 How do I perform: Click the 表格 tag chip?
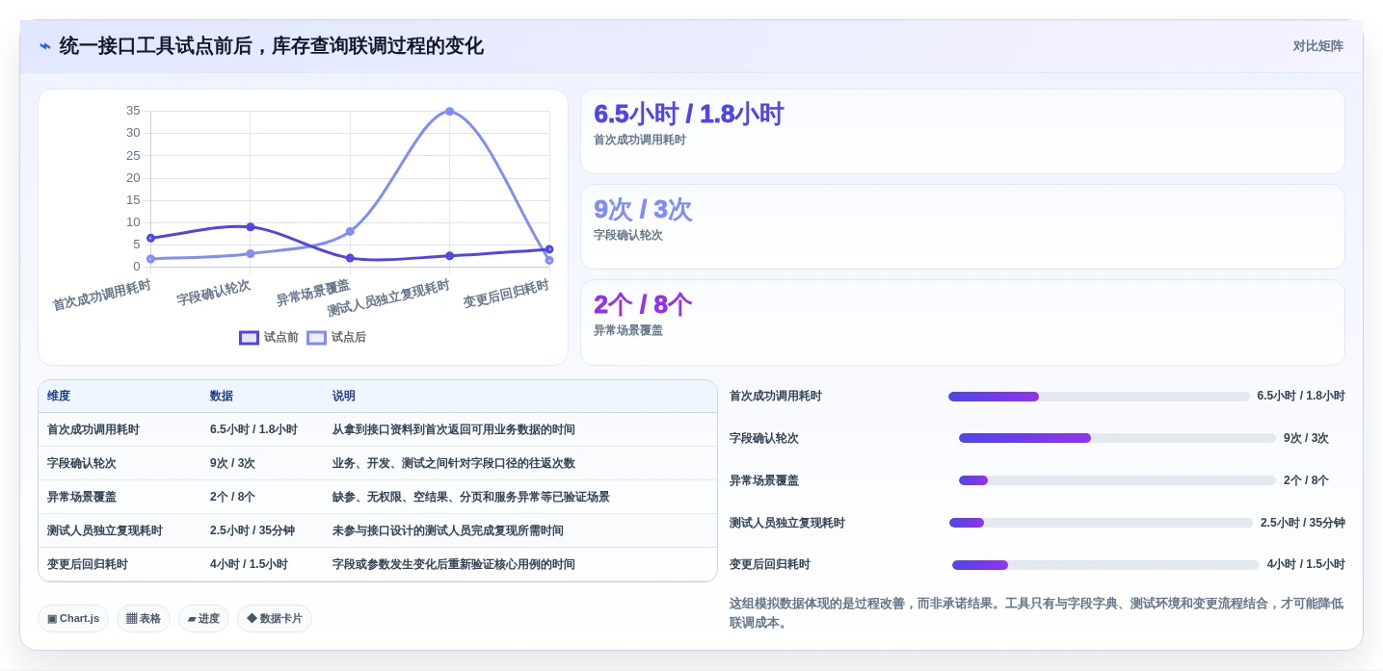click(144, 619)
